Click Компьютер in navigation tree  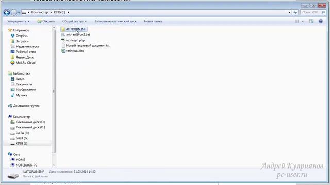click(22, 117)
